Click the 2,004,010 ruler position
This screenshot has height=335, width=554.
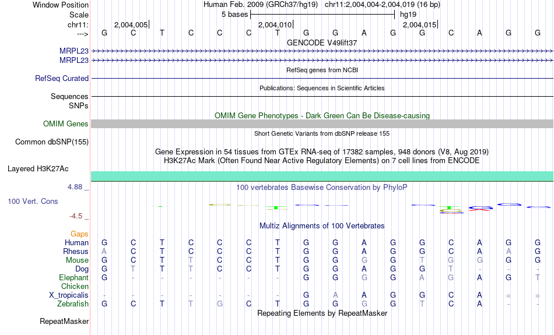pyautogui.click(x=275, y=24)
